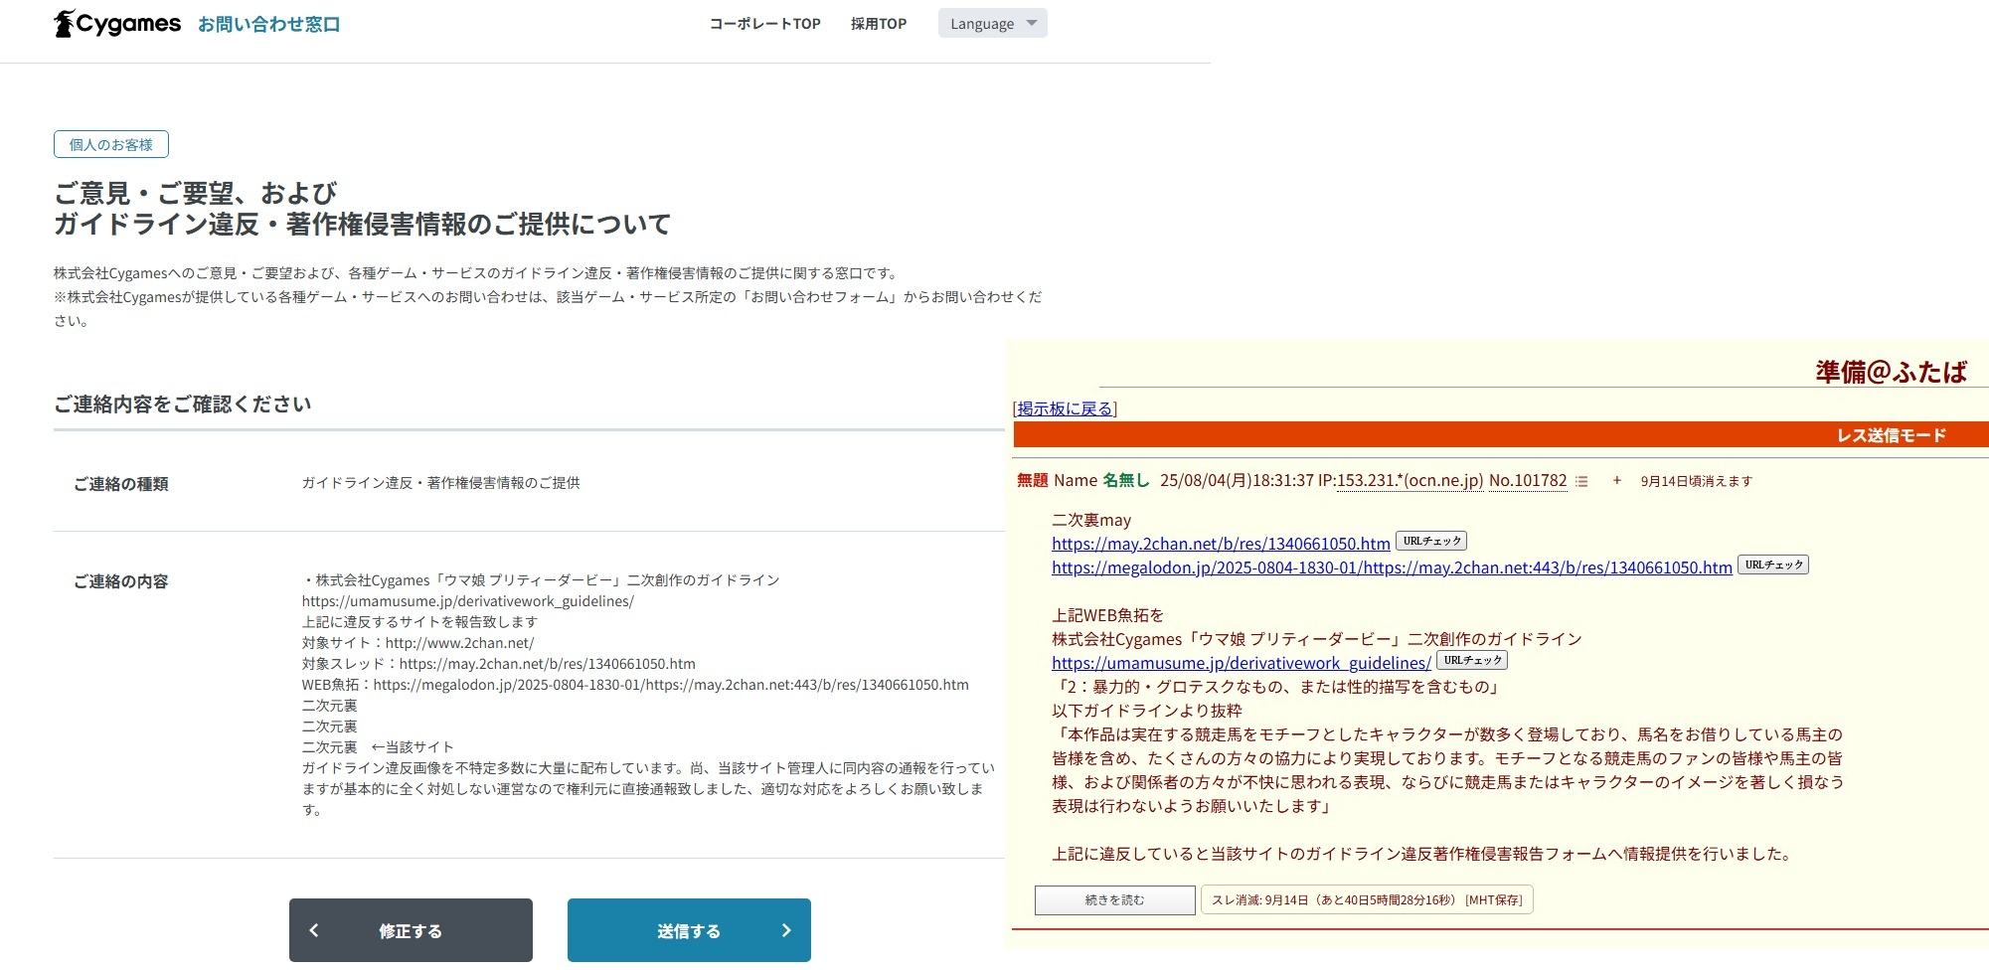This screenshot has height=970, width=1989.
Task: Click the スレ消滅: 9月14日 countdown text
Action: pos(1335,900)
